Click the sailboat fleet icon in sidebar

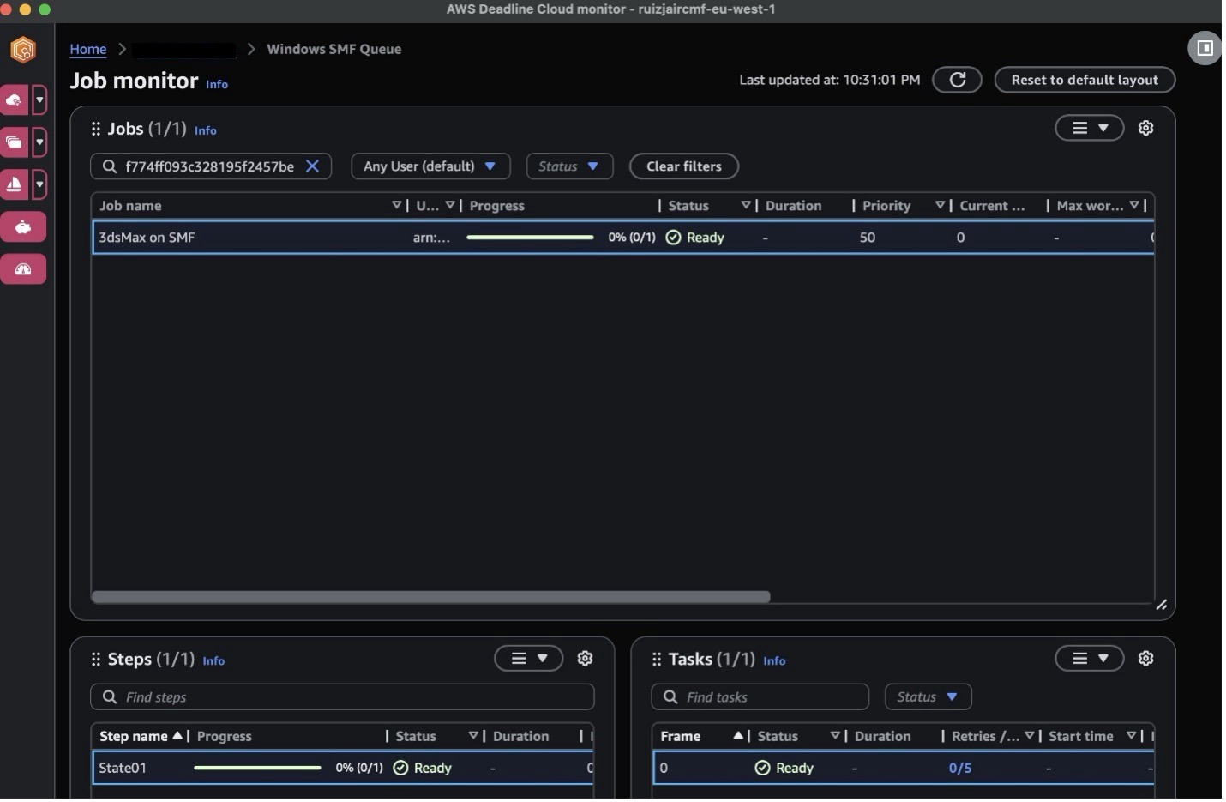click(x=15, y=184)
